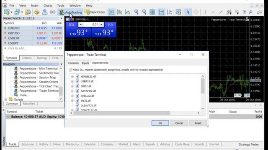268x150 pixels.
Task: Click the signals broadcast toolbar icon
Action: [53, 12]
